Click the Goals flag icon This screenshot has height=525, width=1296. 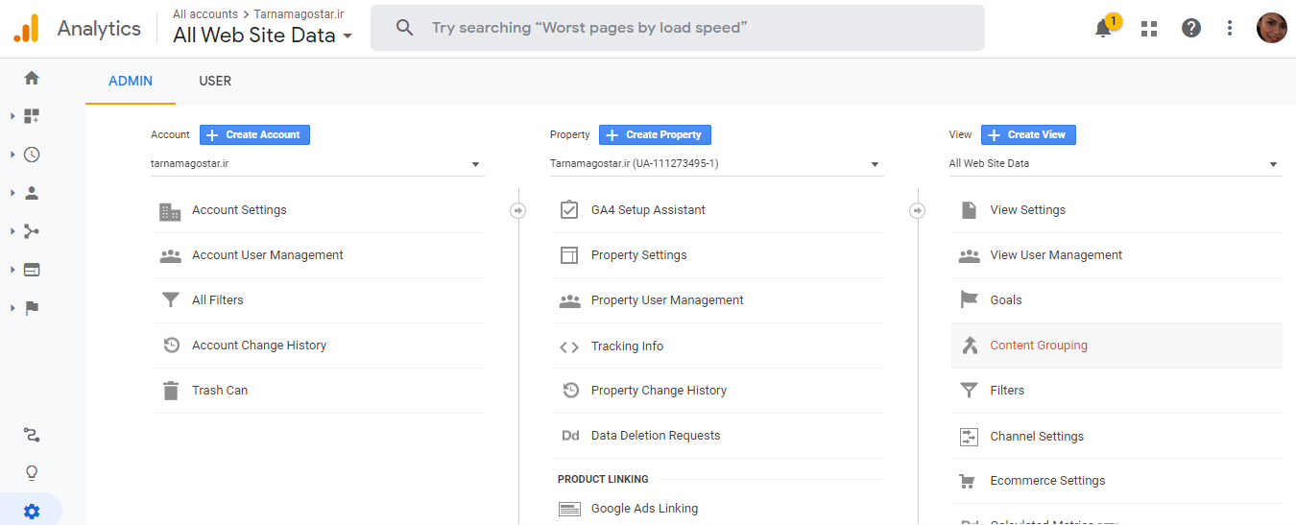click(x=969, y=300)
